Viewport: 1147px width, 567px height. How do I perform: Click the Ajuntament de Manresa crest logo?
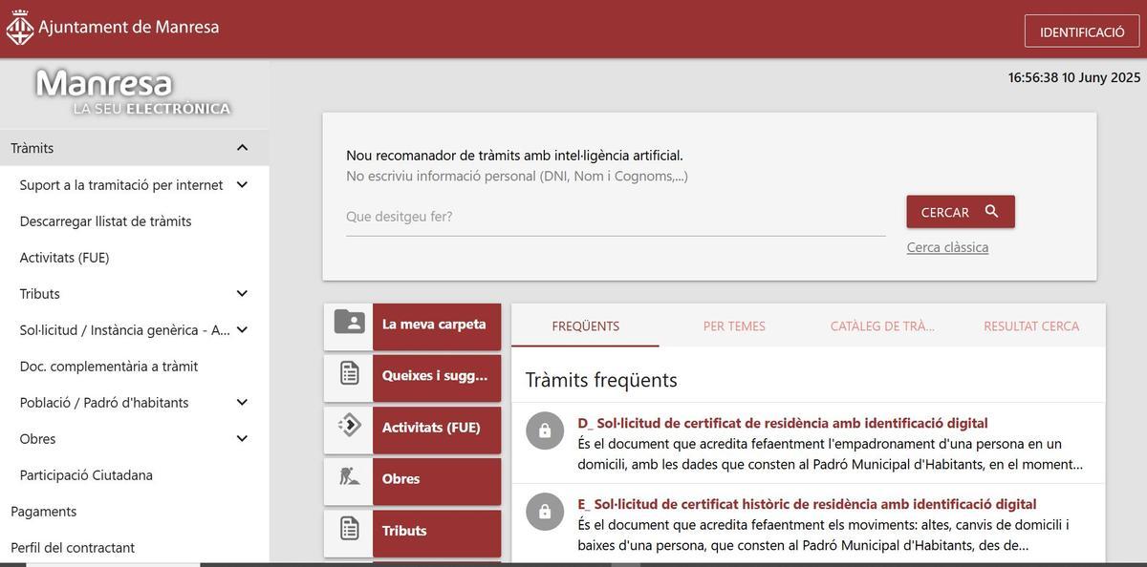click(x=19, y=28)
